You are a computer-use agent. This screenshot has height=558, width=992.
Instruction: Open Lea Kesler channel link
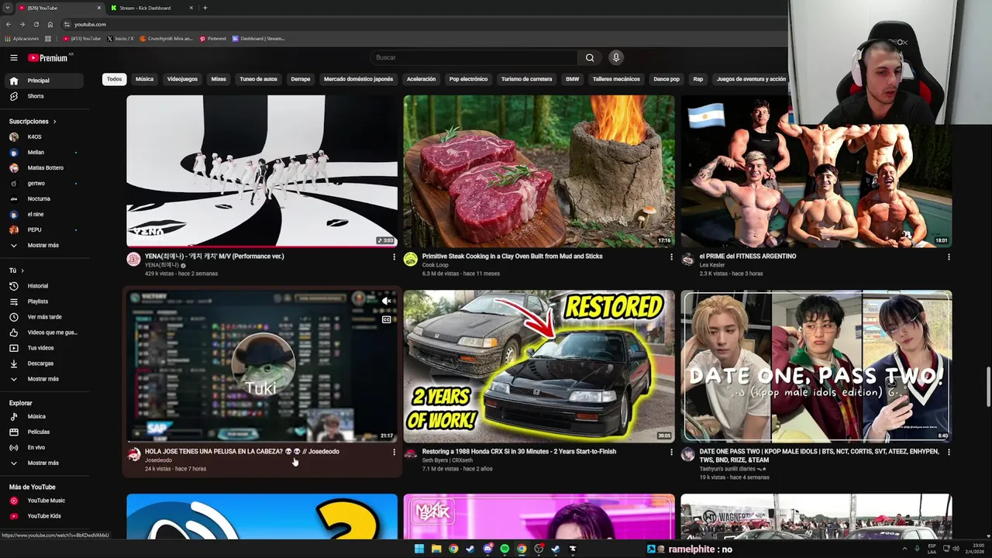tap(712, 265)
